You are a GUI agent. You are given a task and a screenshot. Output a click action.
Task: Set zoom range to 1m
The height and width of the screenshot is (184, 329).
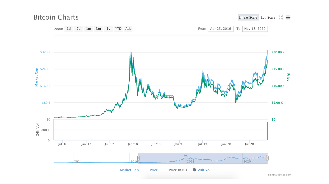point(89,29)
